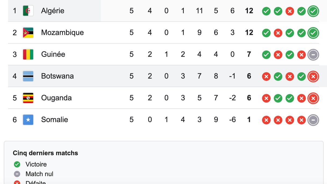Click Mozambique's flag icon
The width and height of the screenshot is (327, 184).
28,33
